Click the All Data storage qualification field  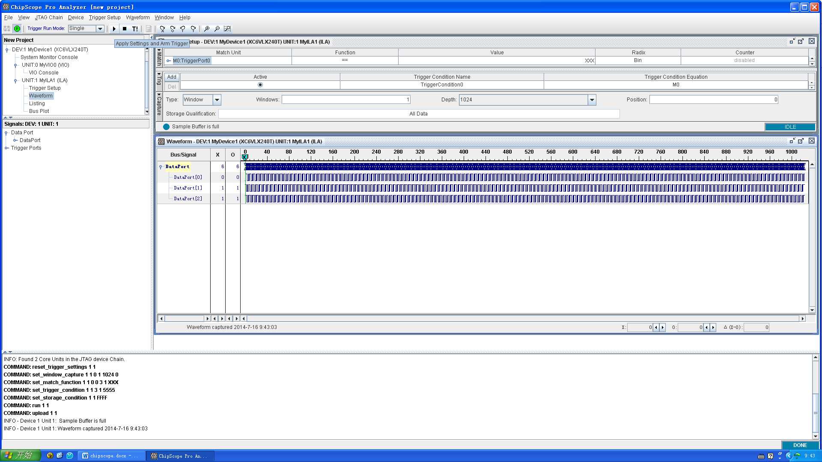pyautogui.click(x=419, y=114)
